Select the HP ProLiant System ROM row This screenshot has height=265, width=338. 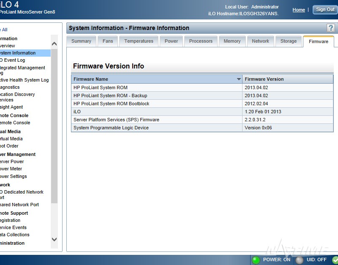click(202, 87)
